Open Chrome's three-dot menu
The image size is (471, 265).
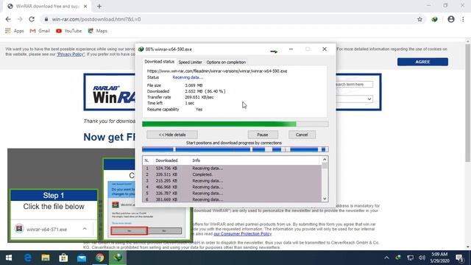point(463,19)
